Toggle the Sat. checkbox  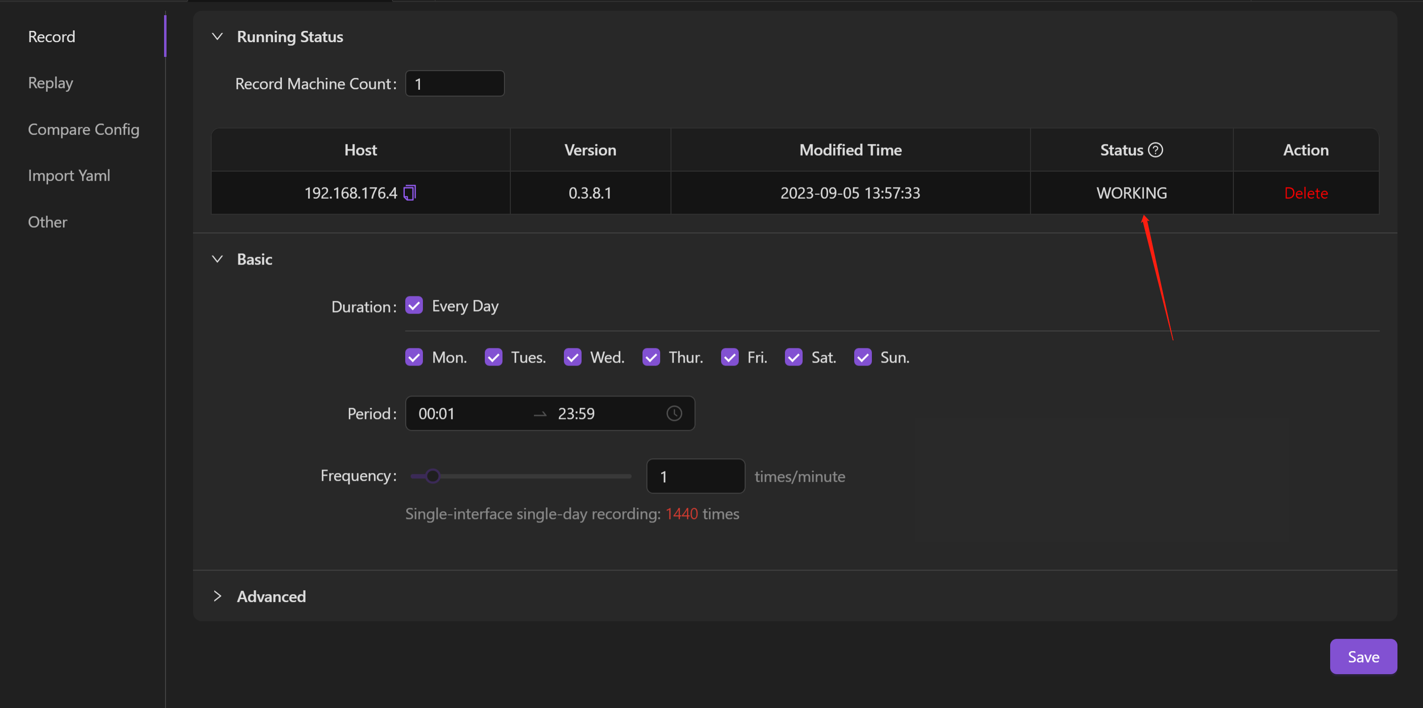[x=793, y=357]
